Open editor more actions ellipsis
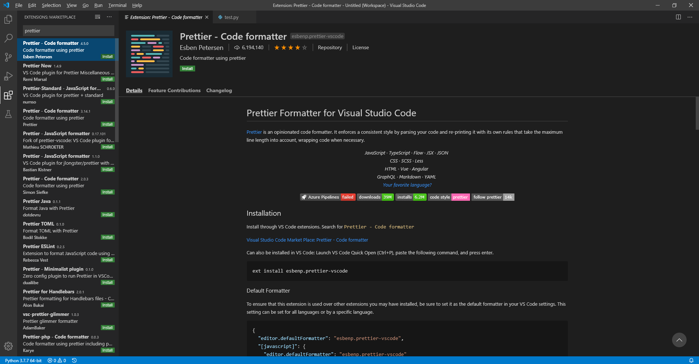 point(690,17)
